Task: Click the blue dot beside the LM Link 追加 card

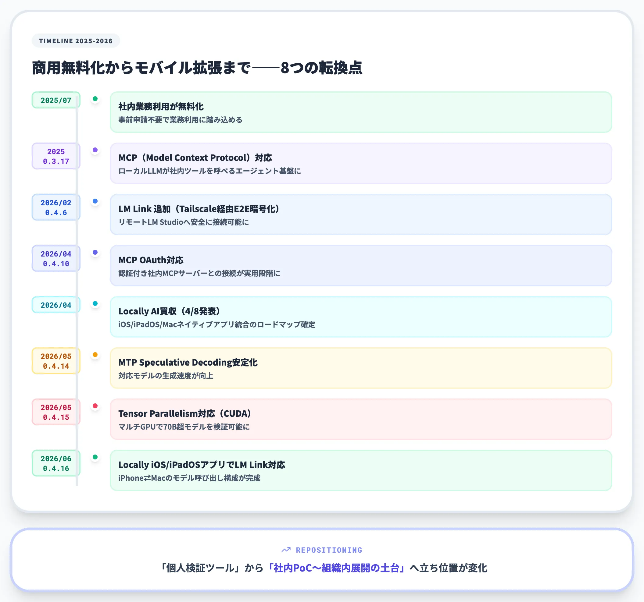Action: pyautogui.click(x=95, y=201)
